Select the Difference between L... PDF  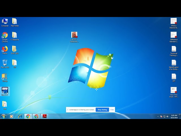click(174, 37)
